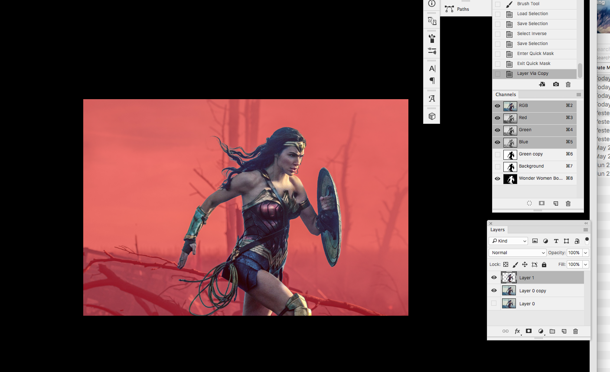Hide the Wonder Women channel eye
The image size is (610, 372).
pos(497,178)
